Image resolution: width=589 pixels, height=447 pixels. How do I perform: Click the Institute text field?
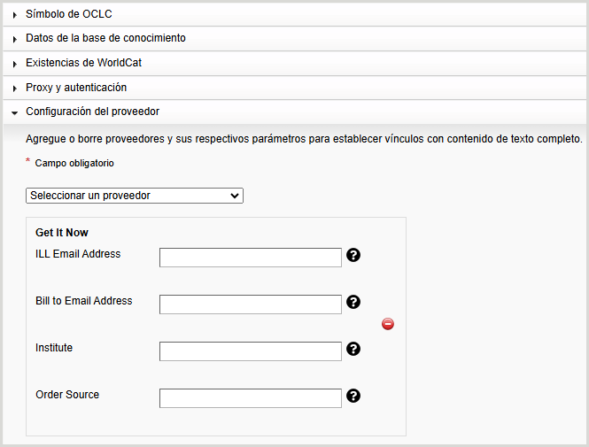pos(251,351)
